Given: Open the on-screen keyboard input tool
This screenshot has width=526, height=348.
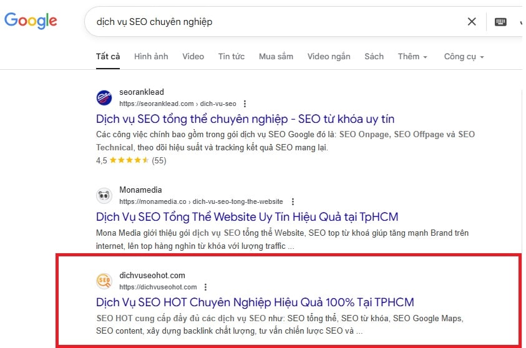Looking at the screenshot, I should pyautogui.click(x=500, y=22).
